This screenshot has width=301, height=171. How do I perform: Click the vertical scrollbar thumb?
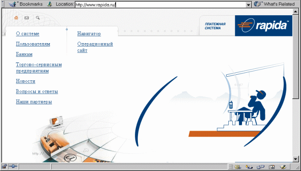pyautogui.click(x=296, y=57)
